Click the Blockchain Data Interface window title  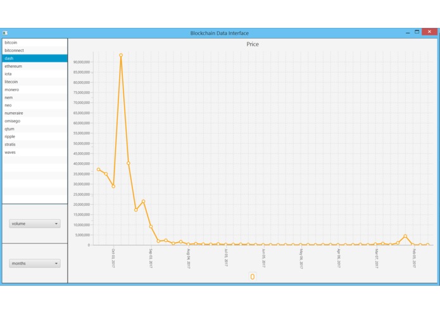click(x=220, y=33)
